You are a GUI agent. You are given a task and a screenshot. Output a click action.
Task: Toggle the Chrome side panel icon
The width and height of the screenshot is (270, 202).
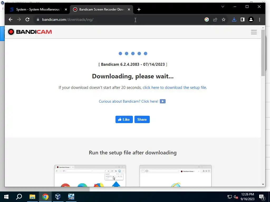(x=243, y=19)
